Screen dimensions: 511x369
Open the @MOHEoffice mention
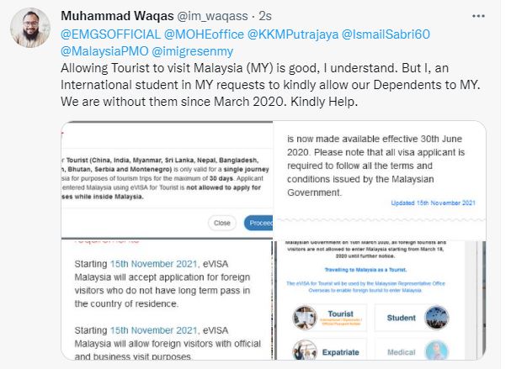tap(204, 34)
